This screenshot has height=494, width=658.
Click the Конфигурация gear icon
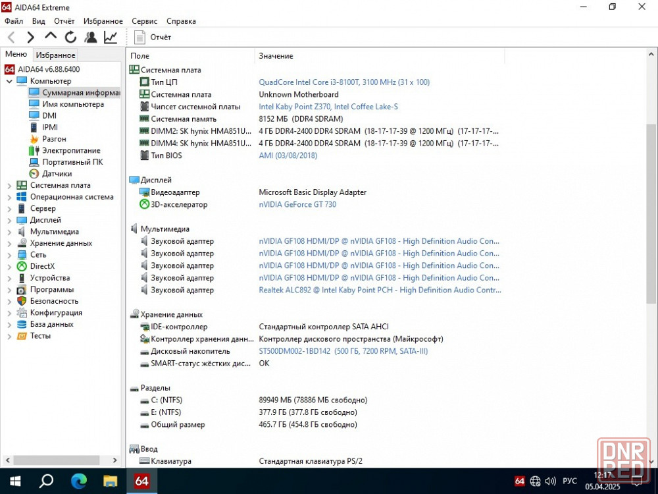[22, 313]
